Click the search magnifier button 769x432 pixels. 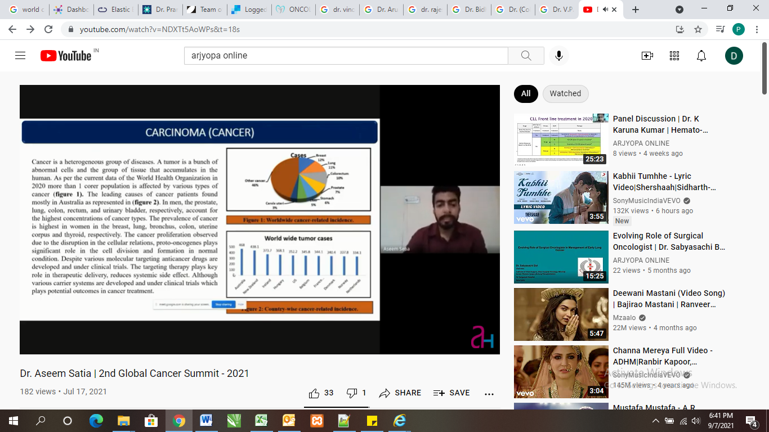(526, 56)
